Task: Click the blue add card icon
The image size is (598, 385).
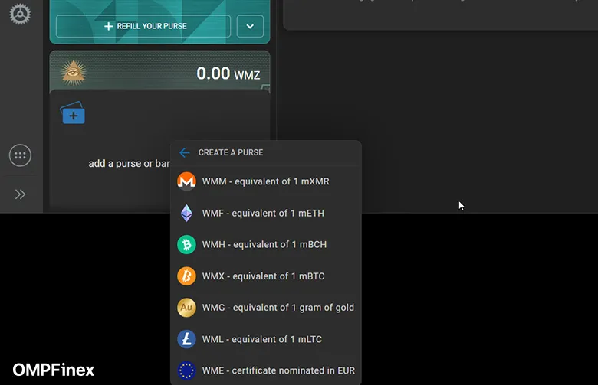Action: 73,113
